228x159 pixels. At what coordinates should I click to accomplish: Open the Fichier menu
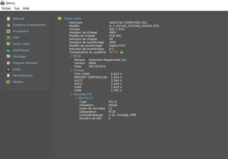pos(6,8)
